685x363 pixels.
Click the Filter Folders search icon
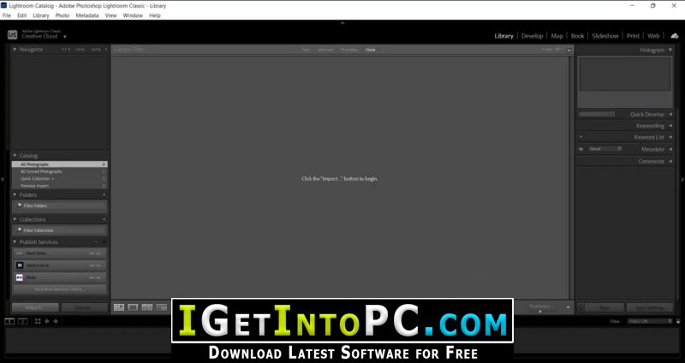(19, 205)
